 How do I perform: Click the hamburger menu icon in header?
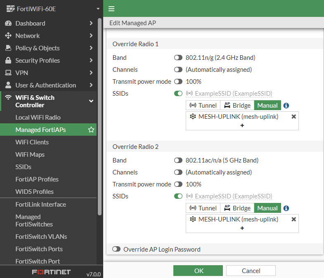pyautogui.click(x=111, y=9)
